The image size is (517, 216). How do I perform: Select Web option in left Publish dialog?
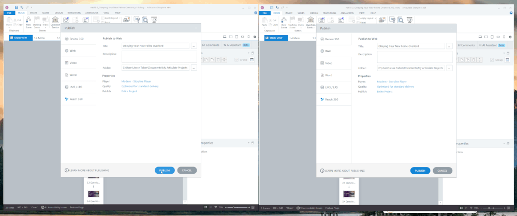coord(79,51)
